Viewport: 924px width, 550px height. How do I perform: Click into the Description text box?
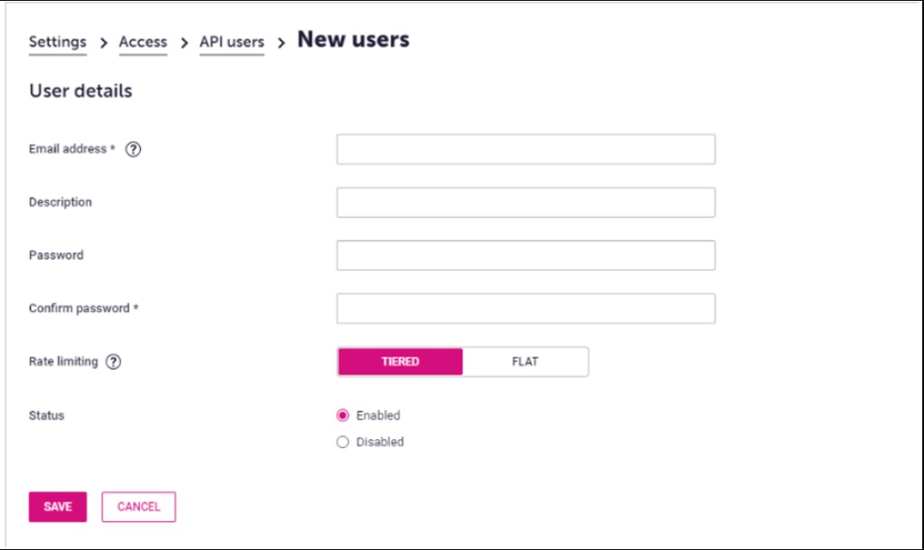(525, 203)
